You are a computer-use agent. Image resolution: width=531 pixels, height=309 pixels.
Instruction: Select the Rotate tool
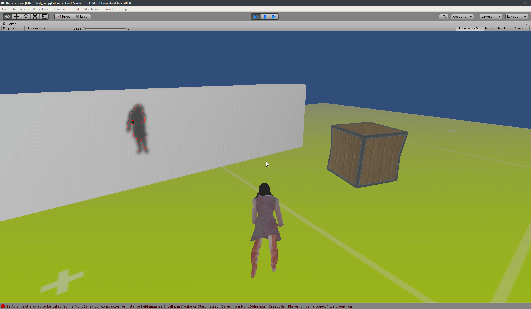point(26,17)
